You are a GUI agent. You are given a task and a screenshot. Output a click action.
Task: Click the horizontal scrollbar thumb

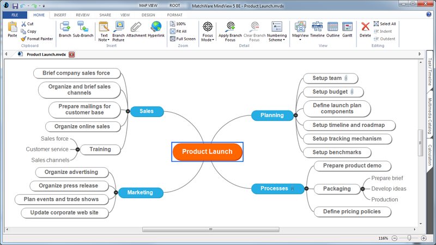coord(211,229)
